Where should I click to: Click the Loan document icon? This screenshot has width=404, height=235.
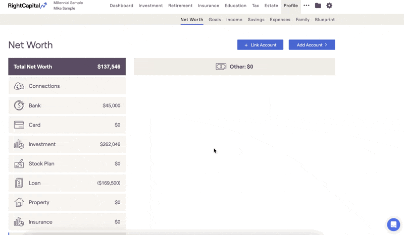19,183
